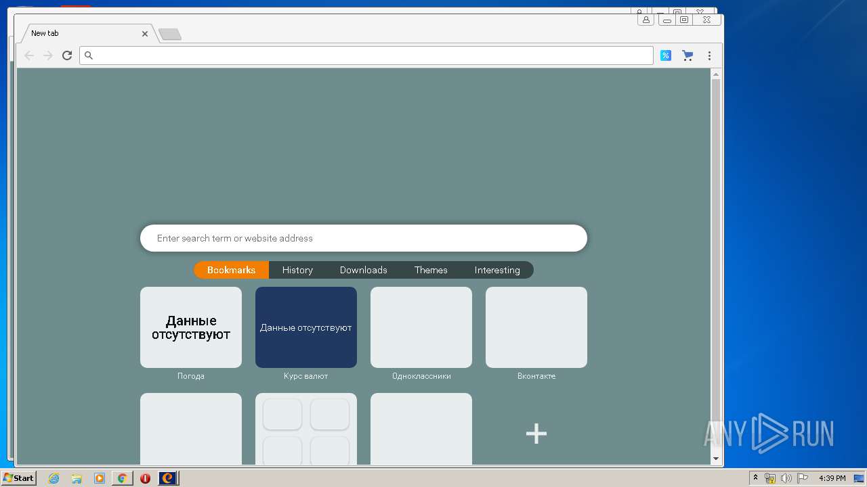Open the Вконтакте bookmark tile

[x=536, y=327]
